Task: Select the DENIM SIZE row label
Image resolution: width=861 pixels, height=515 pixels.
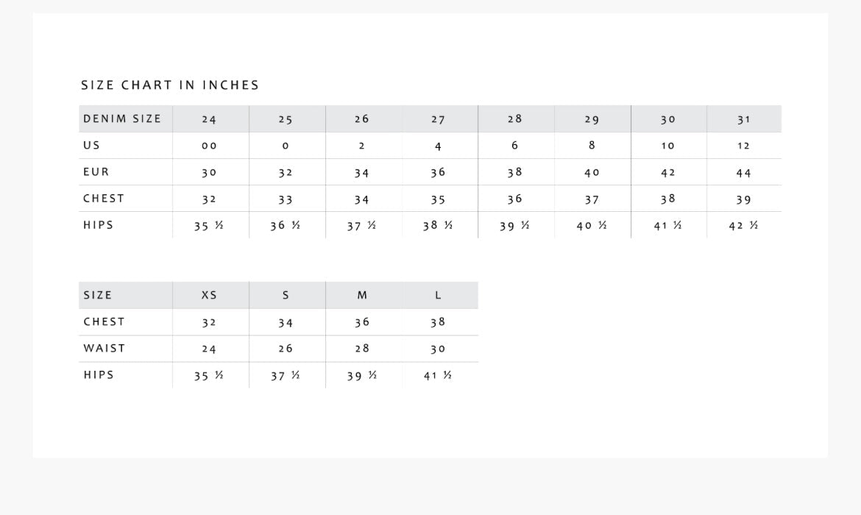Action: pos(122,118)
